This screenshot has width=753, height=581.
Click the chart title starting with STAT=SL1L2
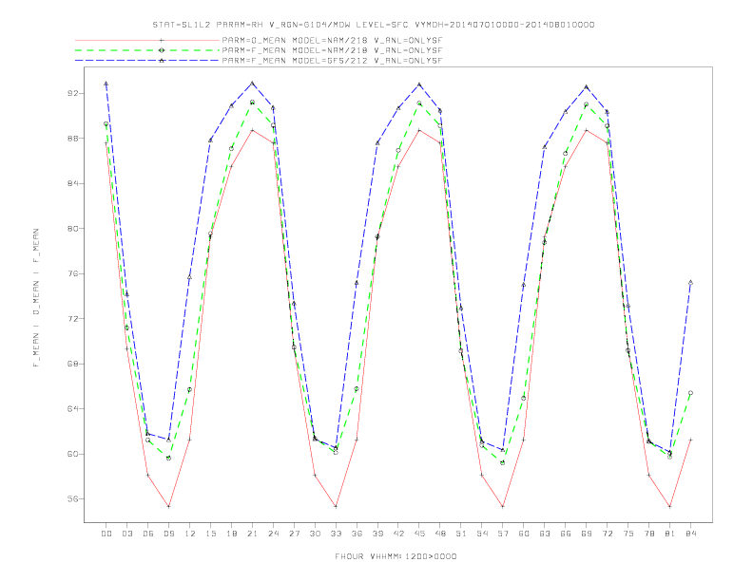(373, 25)
